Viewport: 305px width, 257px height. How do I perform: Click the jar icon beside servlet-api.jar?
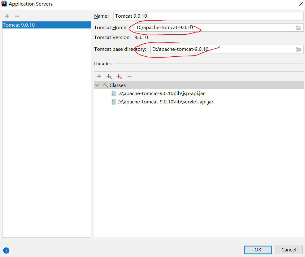(113, 102)
